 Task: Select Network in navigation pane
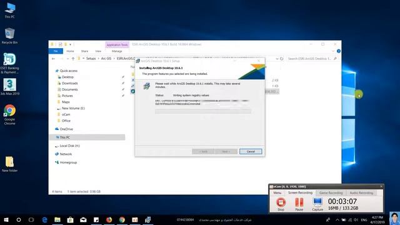click(66, 154)
